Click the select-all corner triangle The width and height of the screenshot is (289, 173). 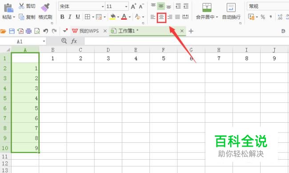pos(8,50)
